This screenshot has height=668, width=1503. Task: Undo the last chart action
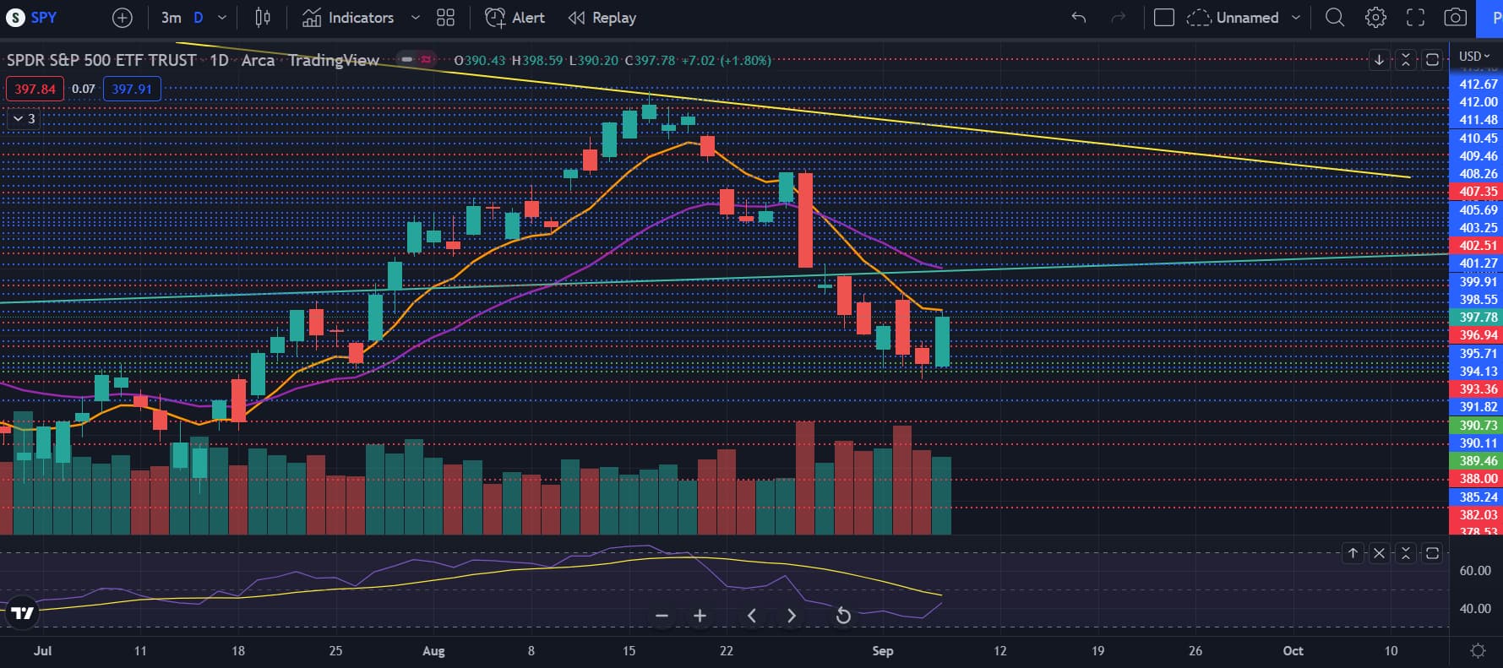1079,18
